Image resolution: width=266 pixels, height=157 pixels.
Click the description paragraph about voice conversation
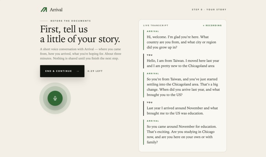pyautogui.click(x=81, y=54)
